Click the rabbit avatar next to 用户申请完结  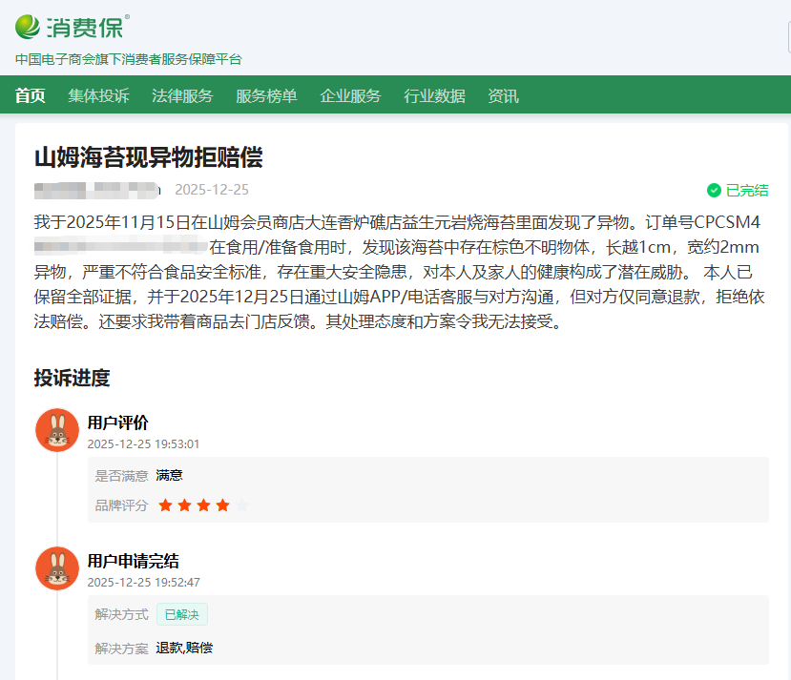tap(56, 568)
